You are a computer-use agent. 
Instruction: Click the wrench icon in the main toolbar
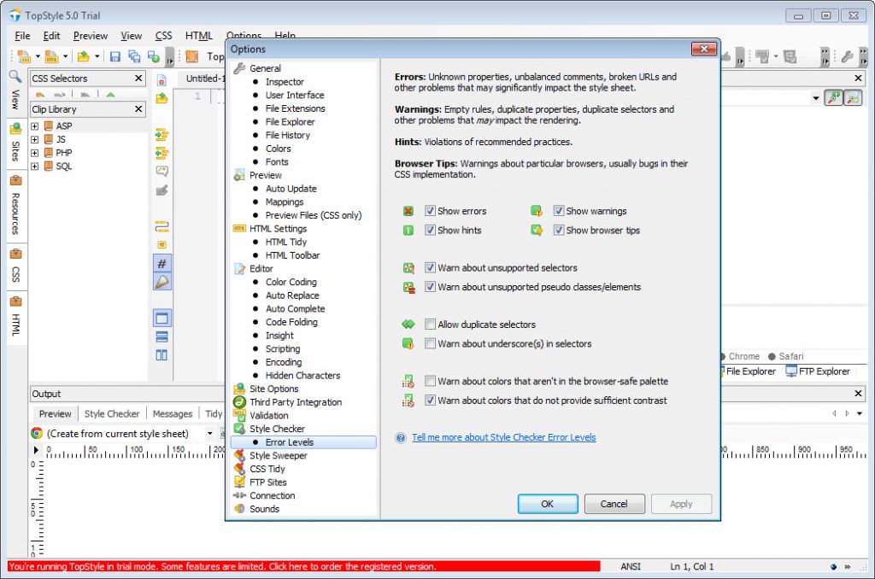click(847, 56)
